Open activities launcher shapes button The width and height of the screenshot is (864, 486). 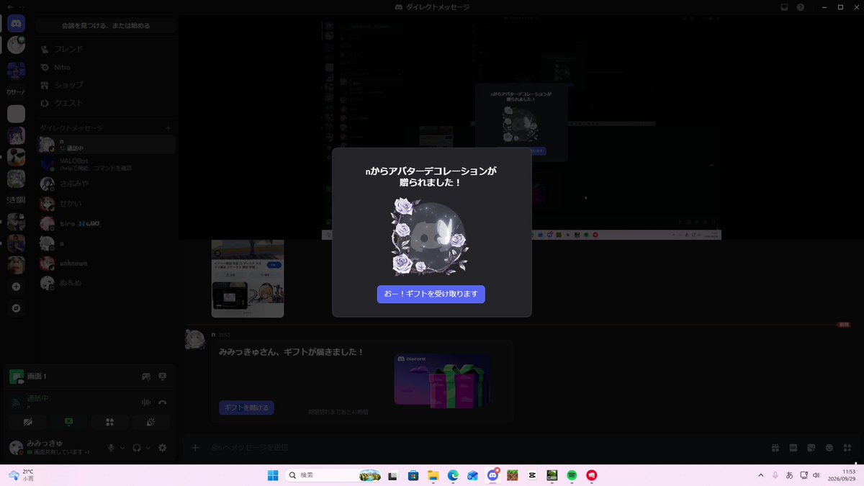coord(110,423)
